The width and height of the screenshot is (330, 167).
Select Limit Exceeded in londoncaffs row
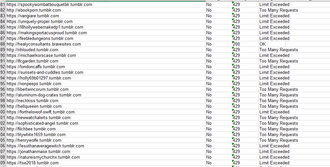tap(274, 67)
